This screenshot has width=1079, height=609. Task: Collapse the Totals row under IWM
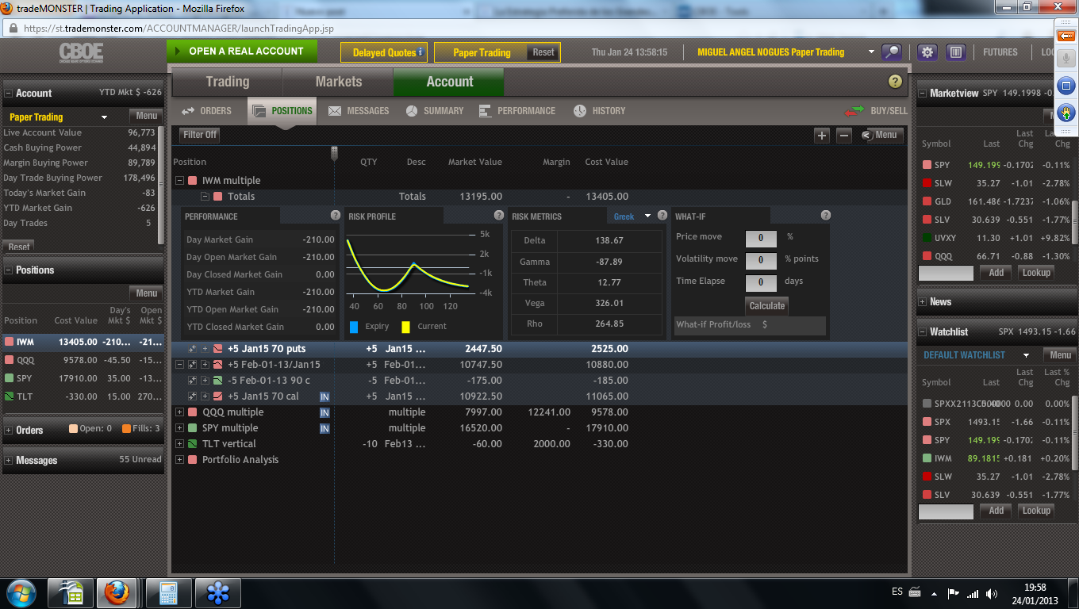205,197
